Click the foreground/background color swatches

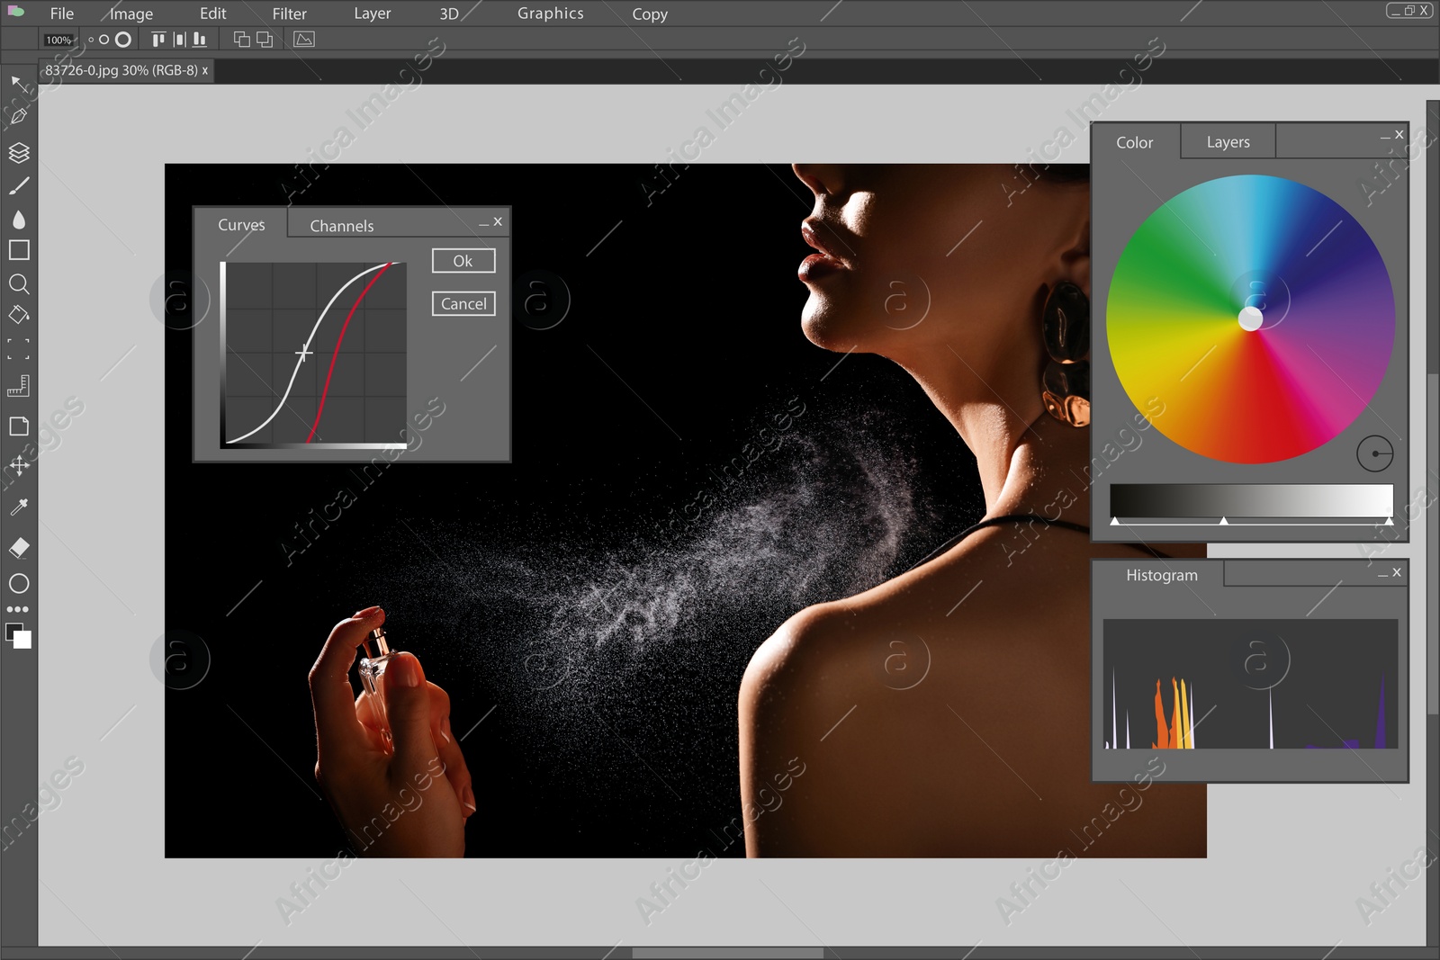pos(19,635)
